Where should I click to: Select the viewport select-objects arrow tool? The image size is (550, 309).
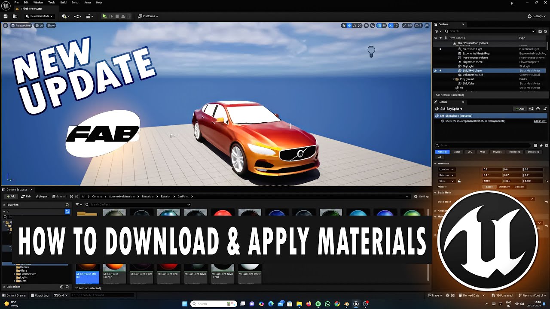pos(344,26)
